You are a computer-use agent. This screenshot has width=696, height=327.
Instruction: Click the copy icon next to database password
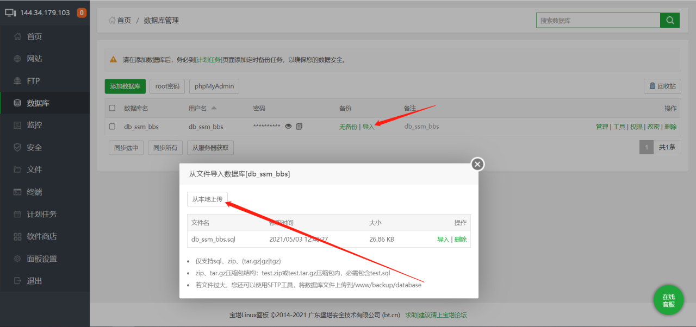pos(299,126)
